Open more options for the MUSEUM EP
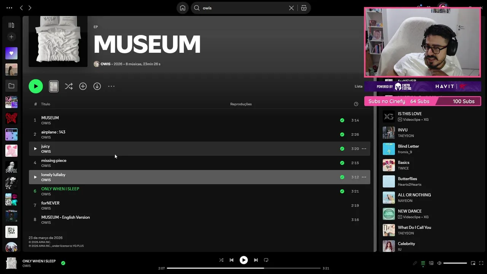The width and height of the screenshot is (487, 274). (x=111, y=86)
